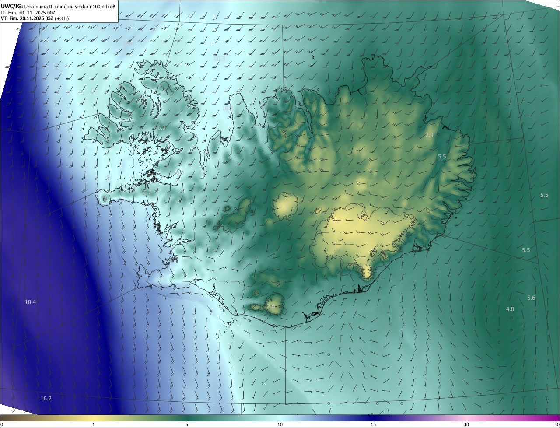The image size is (560, 428).
Task: Click the colorbar tick label '50'
Action: coord(556,425)
